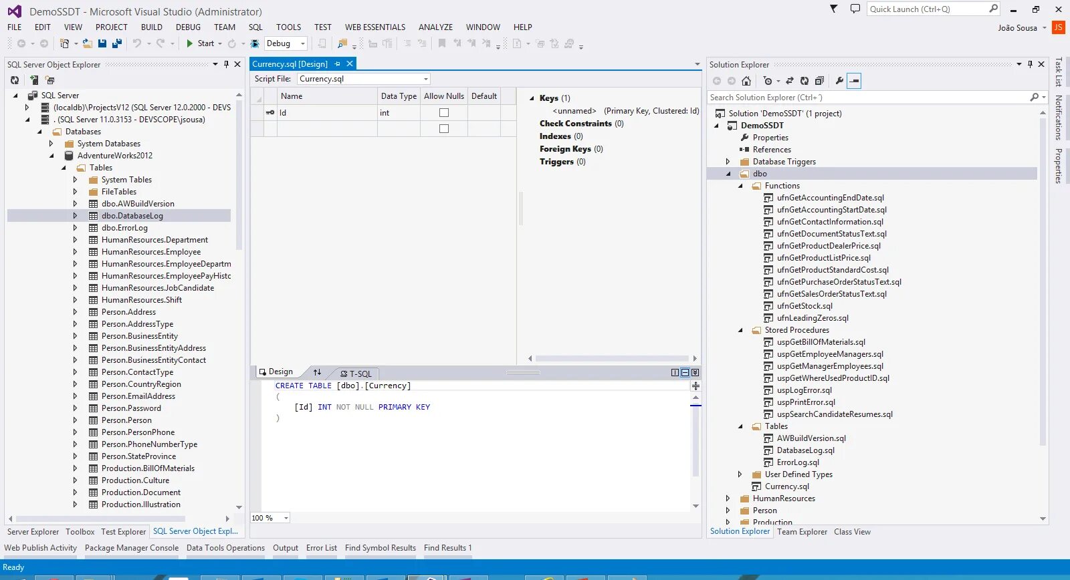
Task: Open the Notifications side tab
Action: 1059,118
